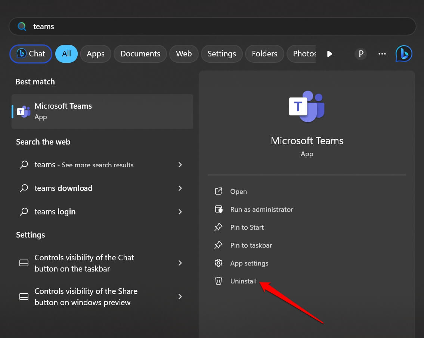Viewport: 424px width, 338px height.
Task: Click the magnifying glass in the search bar
Action: 22,26
